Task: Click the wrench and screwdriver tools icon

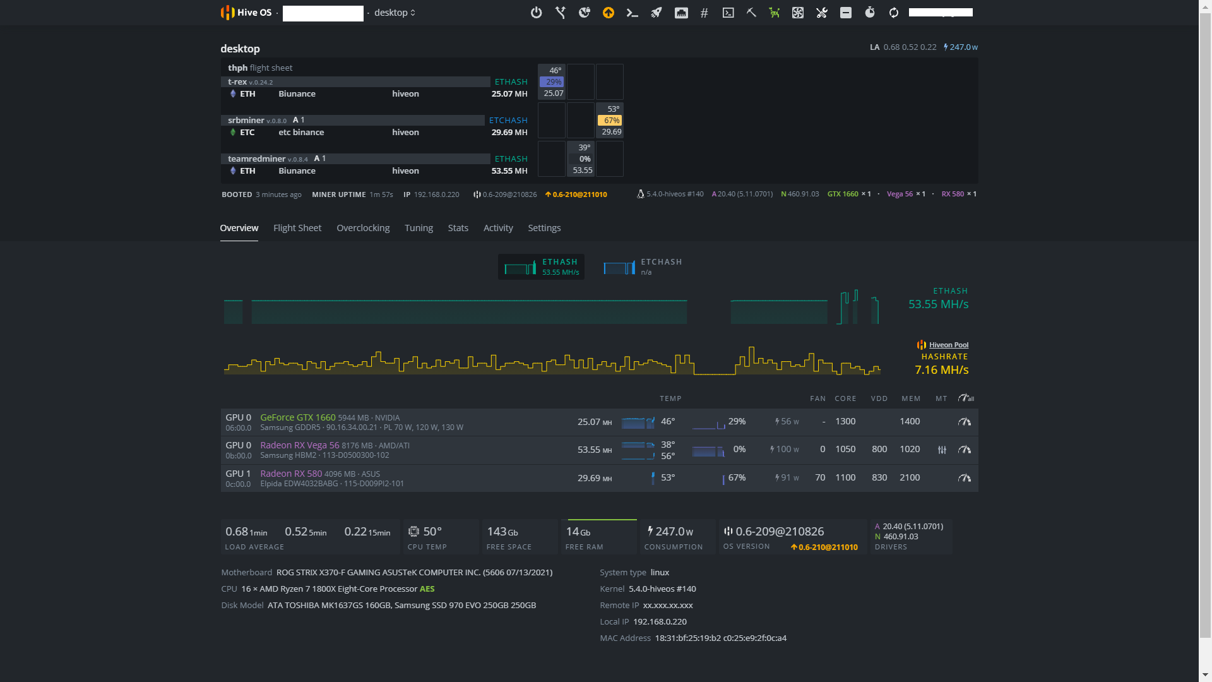Action: pyautogui.click(x=822, y=13)
